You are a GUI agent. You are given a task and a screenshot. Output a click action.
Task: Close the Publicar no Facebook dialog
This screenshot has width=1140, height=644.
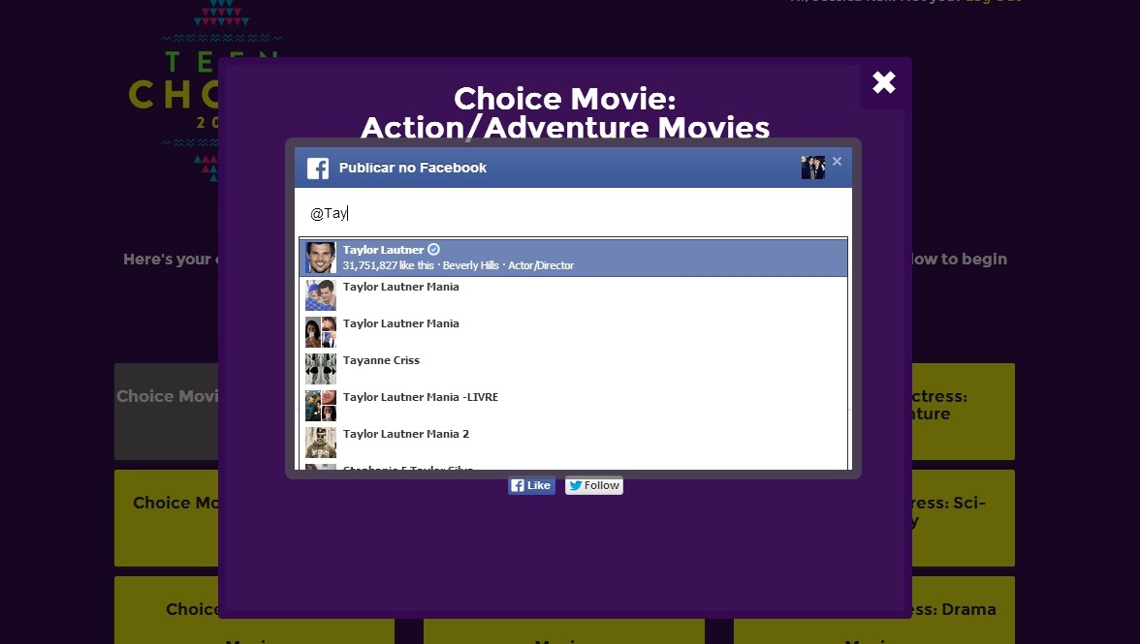(837, 161)
